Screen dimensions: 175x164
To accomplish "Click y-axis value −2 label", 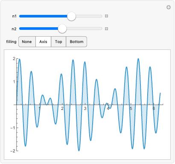I will pyautogui.click(x=13, y=151).
